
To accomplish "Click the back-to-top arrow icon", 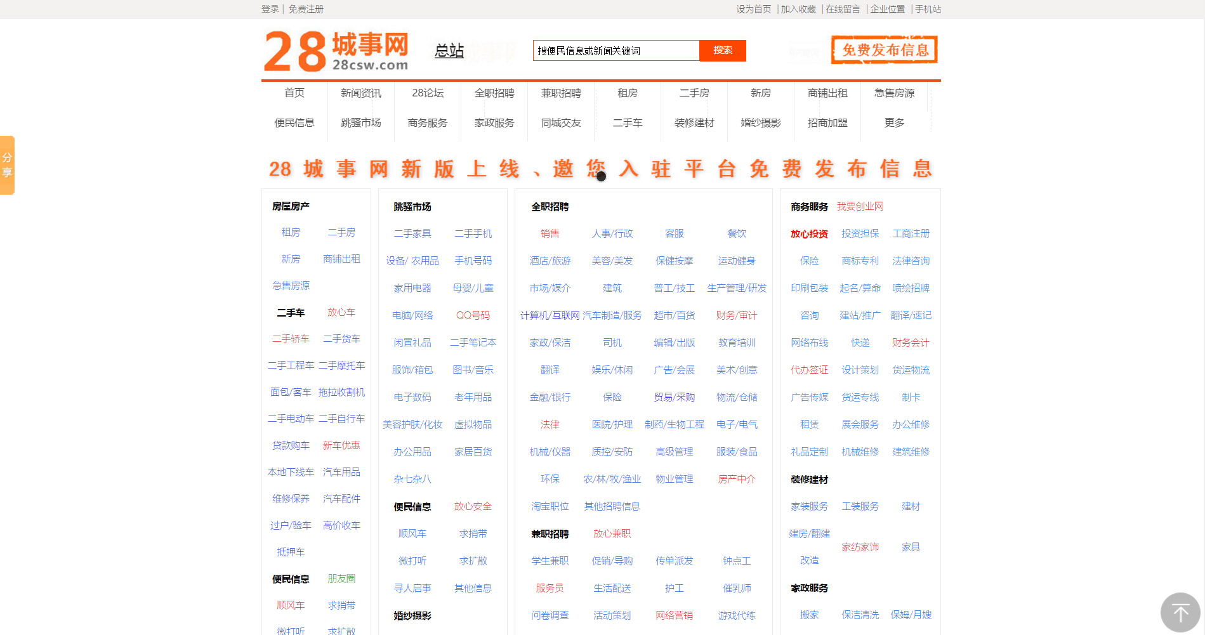I will coord(1180,612).
